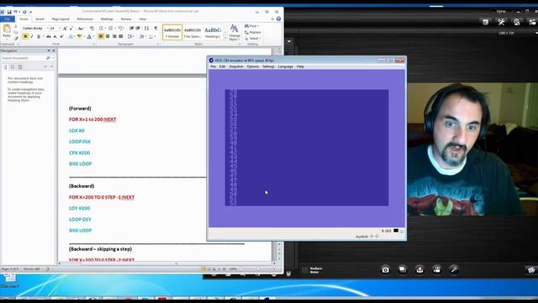Select Center alignment in Word
Viewport: 538px width, 303px height.
(x=108, y=36)
